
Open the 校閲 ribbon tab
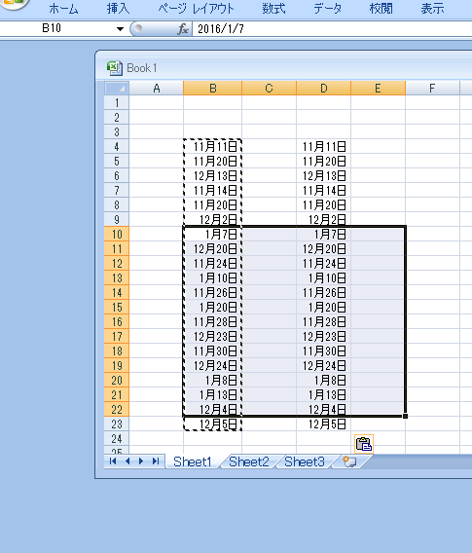click(x=381, y=9)
